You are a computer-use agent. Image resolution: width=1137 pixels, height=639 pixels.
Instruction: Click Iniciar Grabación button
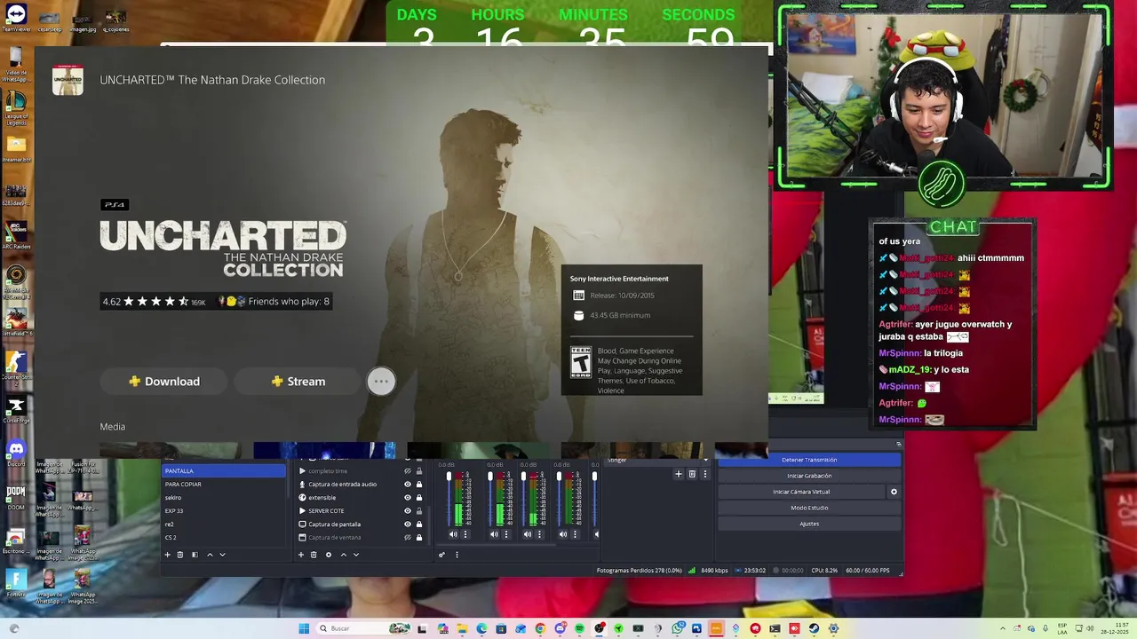point(809,476)
